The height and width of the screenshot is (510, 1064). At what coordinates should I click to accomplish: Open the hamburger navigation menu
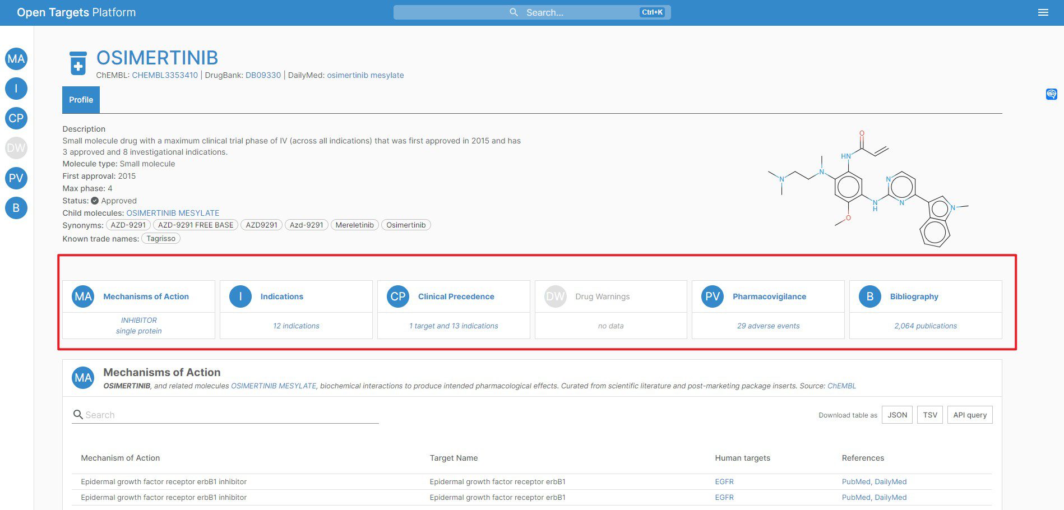[x=1043, y=12]
